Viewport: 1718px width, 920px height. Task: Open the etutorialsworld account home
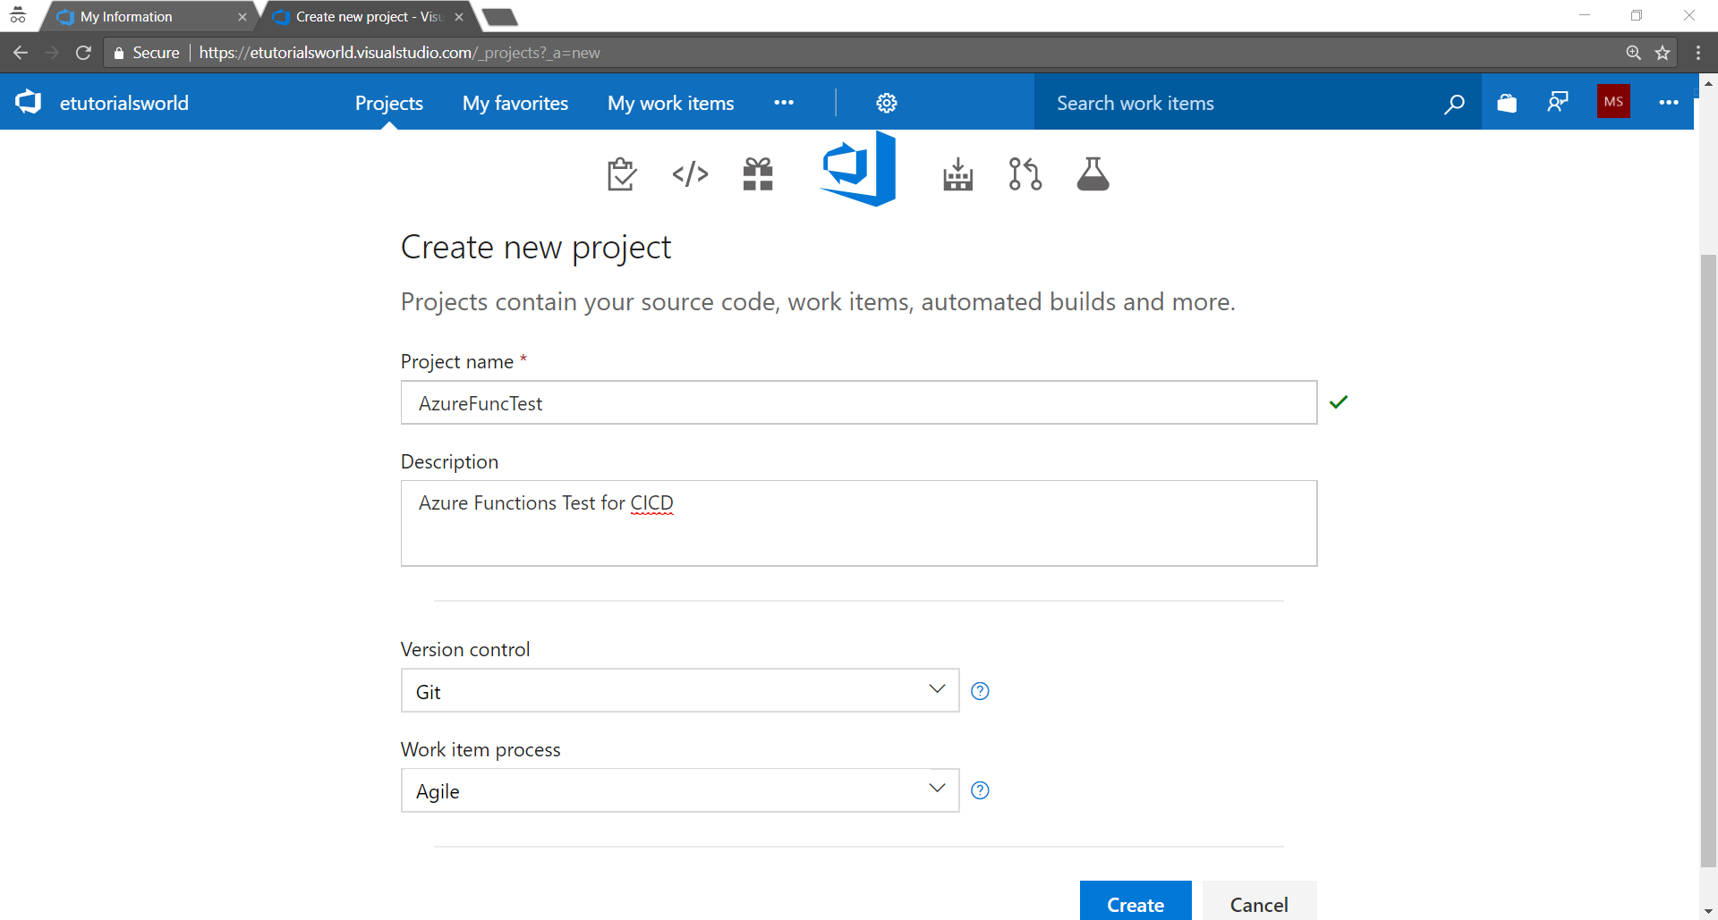click(123, 103)
